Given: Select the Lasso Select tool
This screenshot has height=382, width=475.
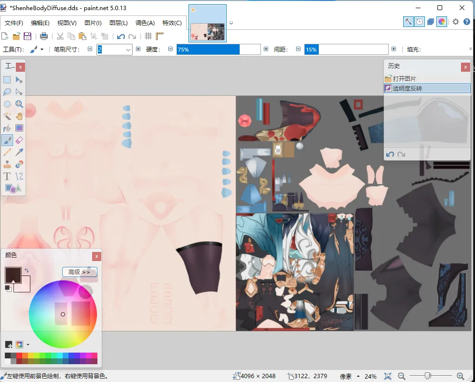Looking at the screenshot, I should (7, 92).
